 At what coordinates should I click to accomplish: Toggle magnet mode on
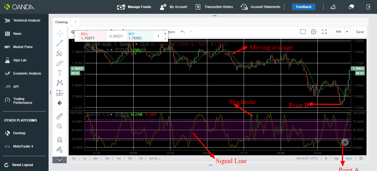click(x=60, y=140)
